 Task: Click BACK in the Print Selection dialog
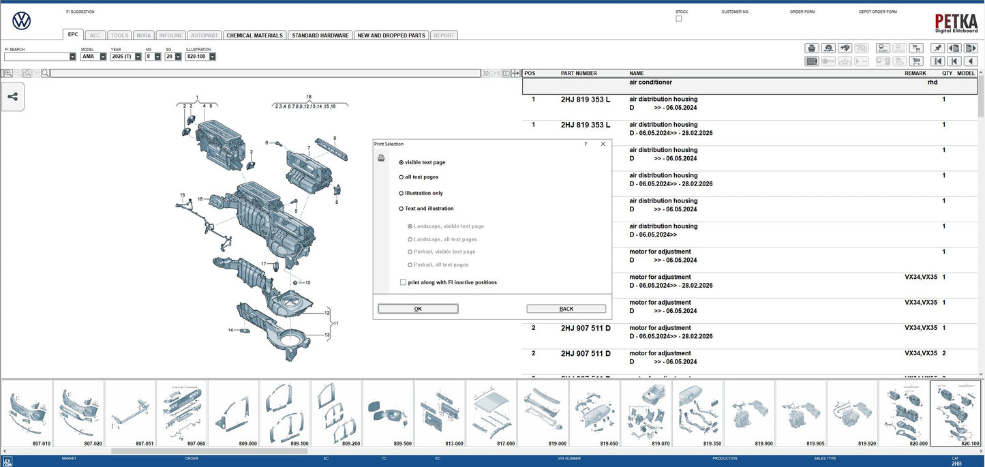click(x=566, y=308)
